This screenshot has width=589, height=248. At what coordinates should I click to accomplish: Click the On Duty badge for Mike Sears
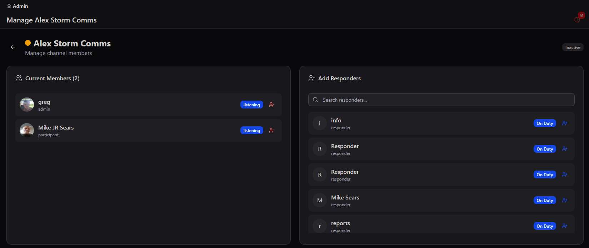pyautogui.click(x=545, y=200)
